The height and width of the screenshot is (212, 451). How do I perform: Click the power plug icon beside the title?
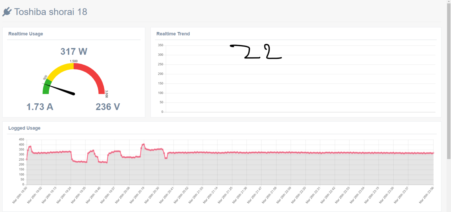7,12
